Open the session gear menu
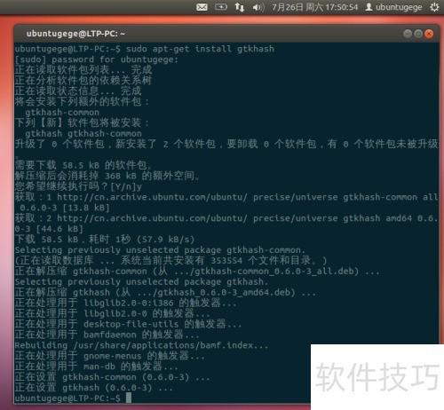Screen dimensions: 444x410 pyautogui.click(x=434, y=7)
